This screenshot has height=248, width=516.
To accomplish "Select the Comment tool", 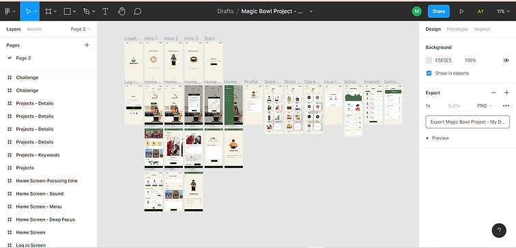I will point(138,11).
